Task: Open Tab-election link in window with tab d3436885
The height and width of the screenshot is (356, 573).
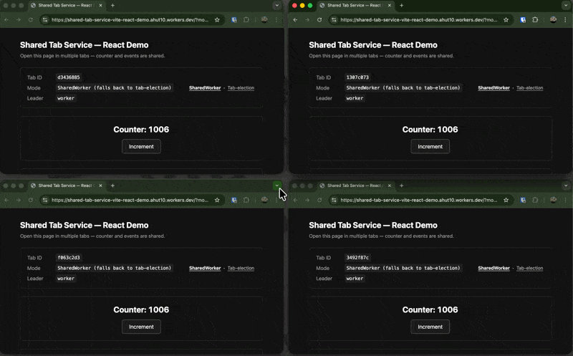Action: tap(241, 87)
